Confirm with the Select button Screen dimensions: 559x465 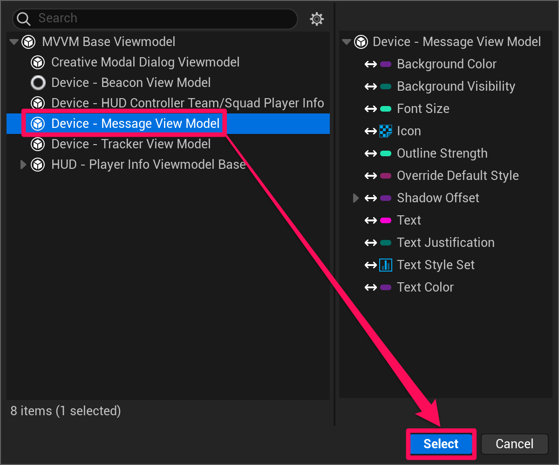(440, 444)
